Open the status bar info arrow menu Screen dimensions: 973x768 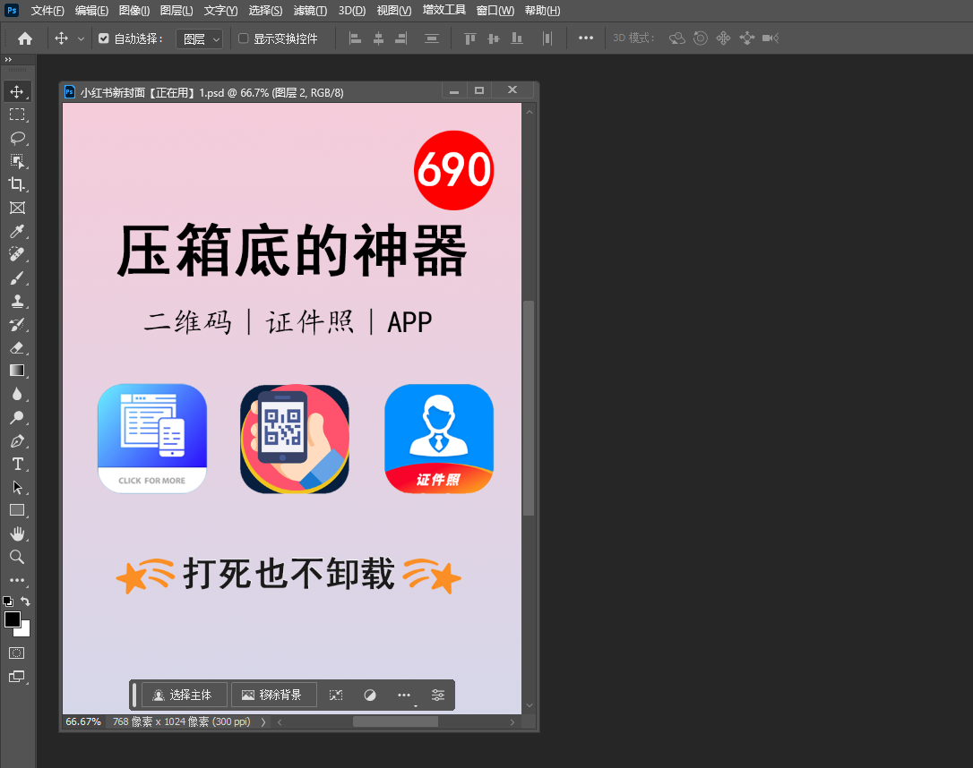[x=263, y=722]
